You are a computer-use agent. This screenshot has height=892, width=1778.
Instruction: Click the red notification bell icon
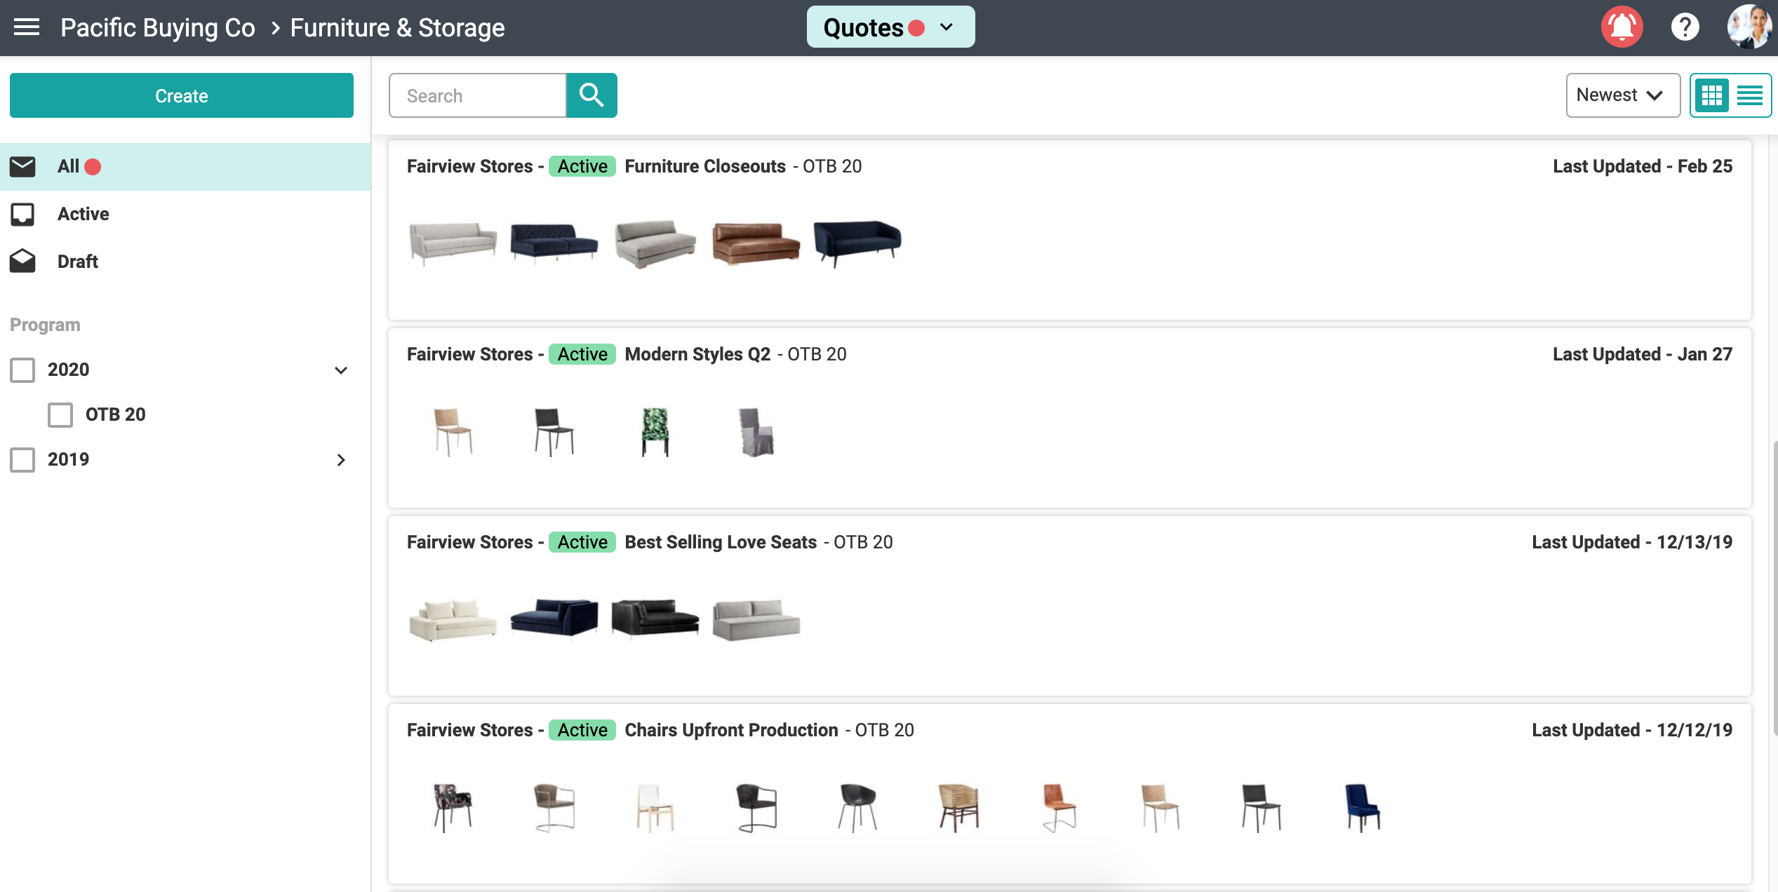coord(1621,27)
